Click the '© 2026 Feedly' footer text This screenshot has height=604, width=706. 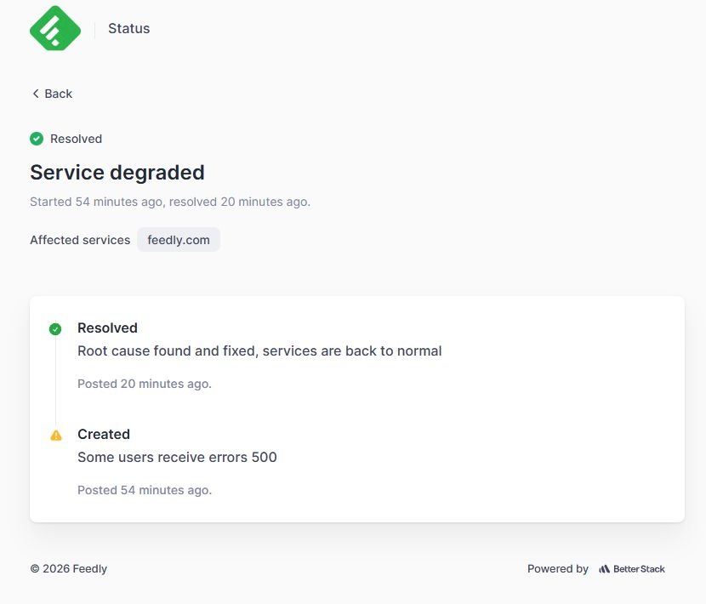tap(69, 569)
